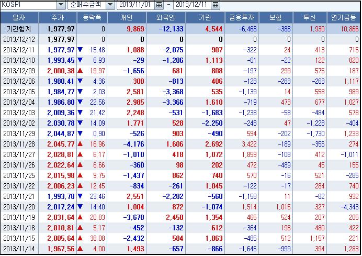Click 외국인 total -12,133 in summary row
Screen dimensions: 362x256
[x=171, y=29]
